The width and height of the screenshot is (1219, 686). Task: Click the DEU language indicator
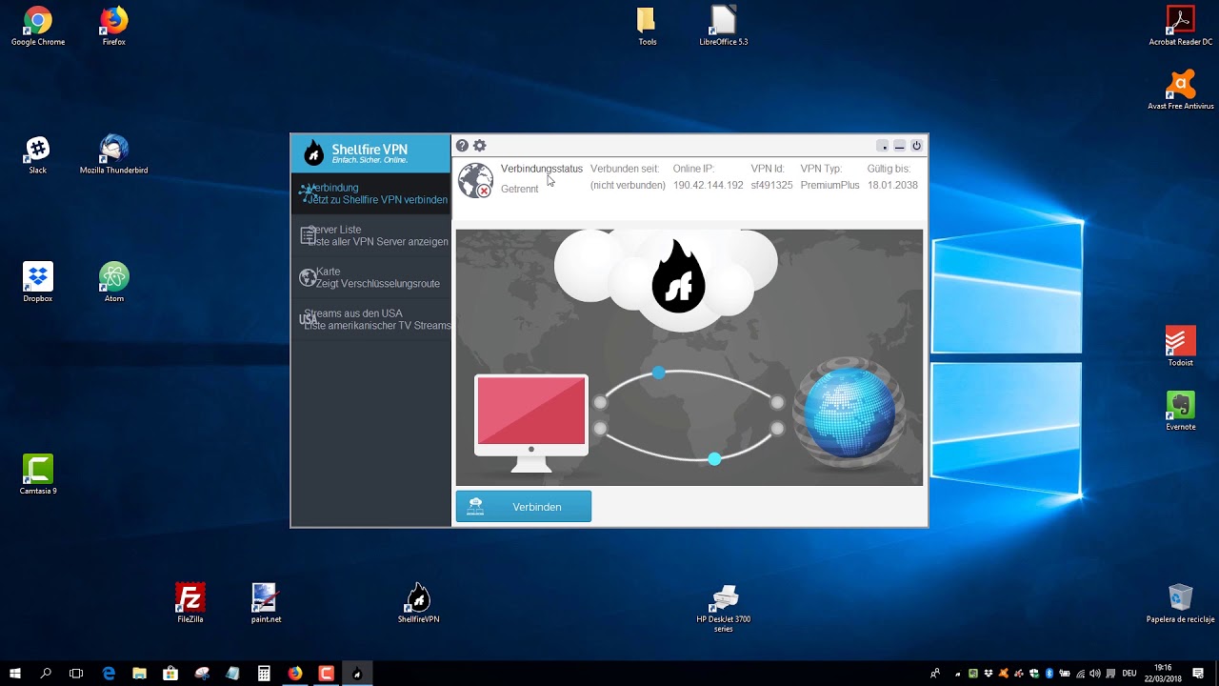tap(1129, 674)
